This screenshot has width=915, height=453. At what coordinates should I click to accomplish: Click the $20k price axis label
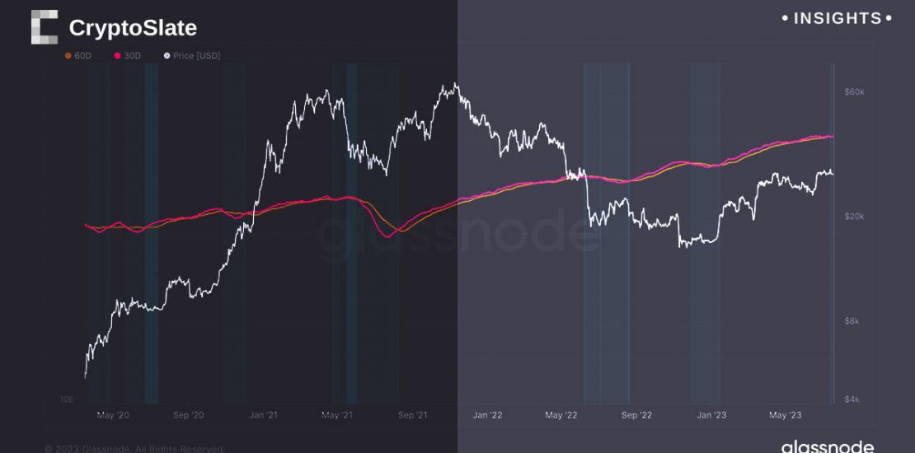855,216
